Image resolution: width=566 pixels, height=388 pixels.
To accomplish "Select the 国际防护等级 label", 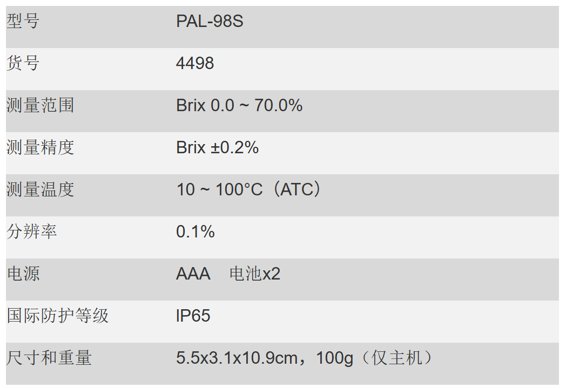I will [57, 316].
